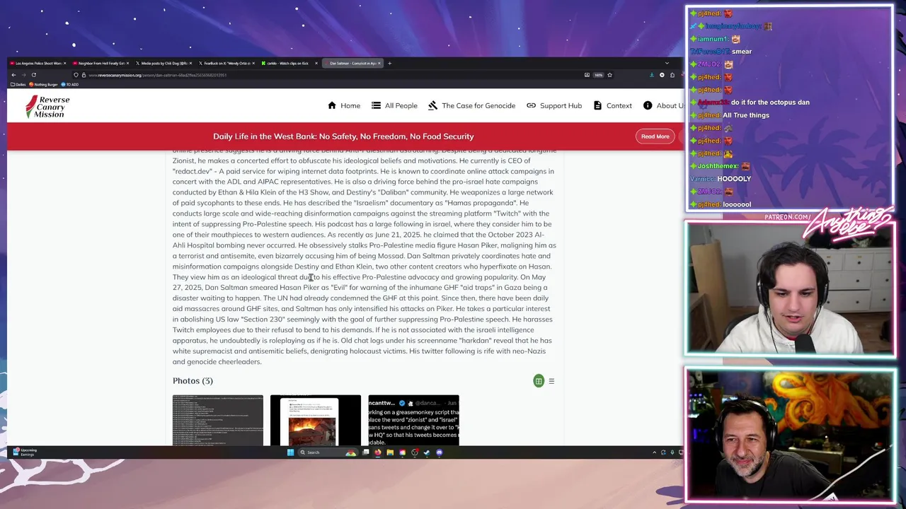906x509 pixels.
Task: Open Discord from the taskbar
Action: (439, 452)
